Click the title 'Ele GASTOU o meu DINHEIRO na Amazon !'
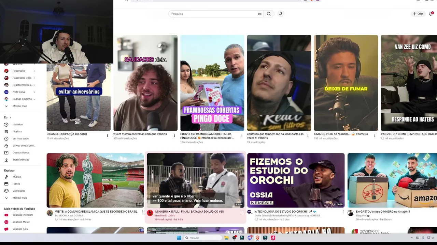The width and height of the screenshot is (437, 245). (x=383, y=212)
